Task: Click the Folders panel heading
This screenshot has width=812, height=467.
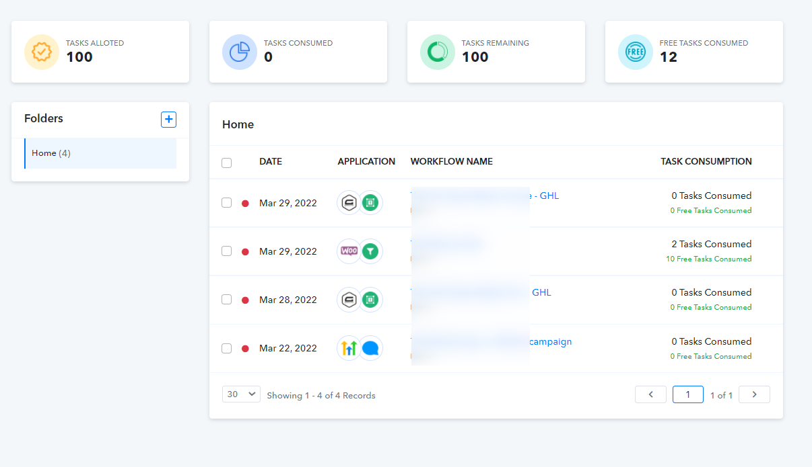Action: click(44, 118)
